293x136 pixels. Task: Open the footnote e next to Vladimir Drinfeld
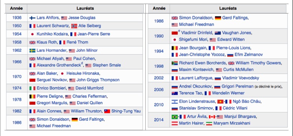(x=179, y=31)
